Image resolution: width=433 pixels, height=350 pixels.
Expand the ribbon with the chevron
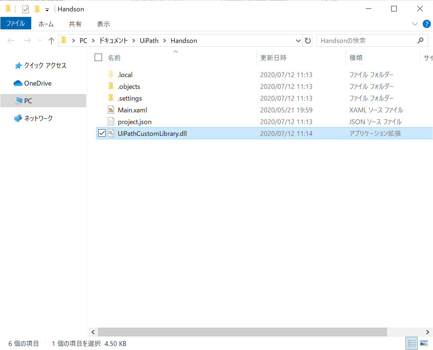(x=415, y=24)
